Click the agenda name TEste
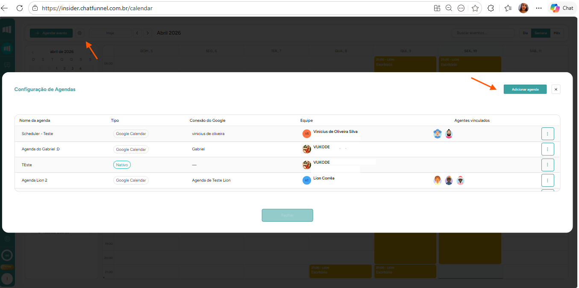 (x=27, y=165)
